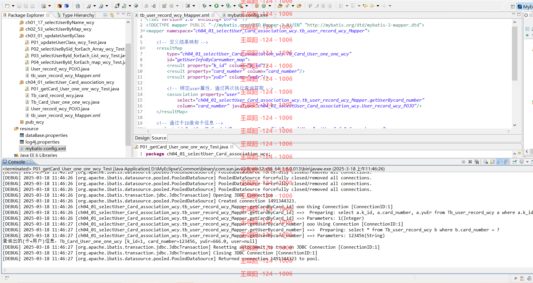Viewport: 533px width, 283px height.
Task: Click Package Explorer vertical scrollbar
Action: [x=128, y=95]
